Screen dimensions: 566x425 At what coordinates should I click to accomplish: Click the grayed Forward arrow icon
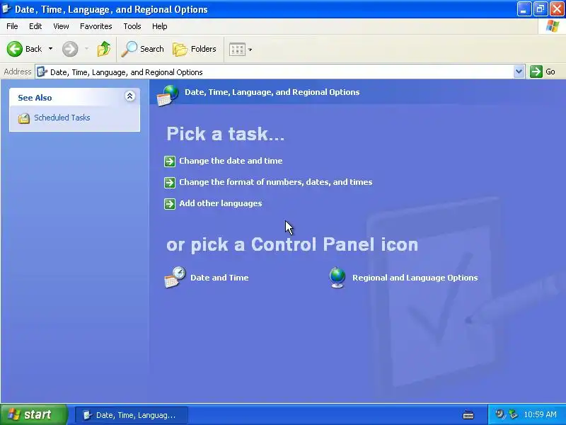[70, 49]
